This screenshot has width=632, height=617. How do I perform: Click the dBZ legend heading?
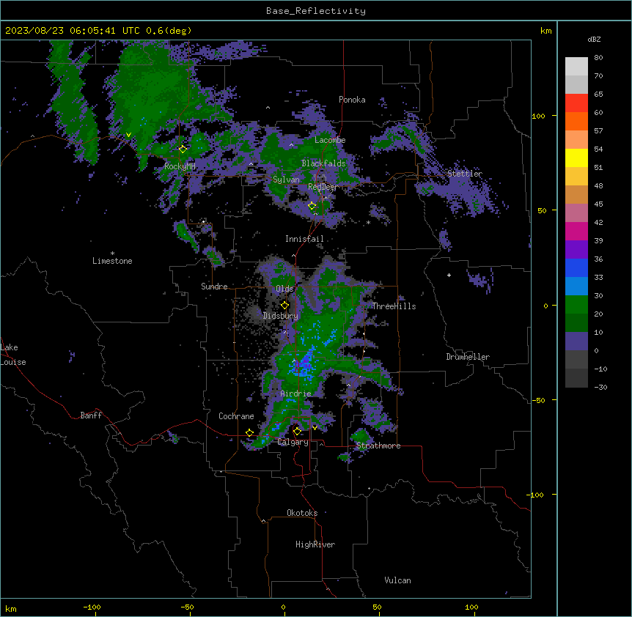[594, 39]
